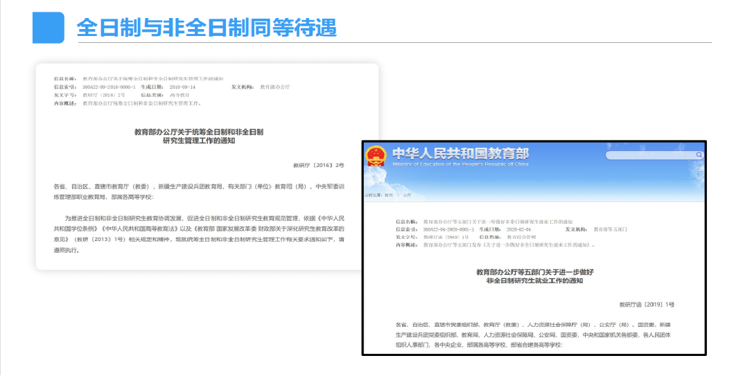Image resolution: width=743 pixels, height=376 pixels.
Task: Click the 公开 breadcrumb link
Action: pos(407,195)
